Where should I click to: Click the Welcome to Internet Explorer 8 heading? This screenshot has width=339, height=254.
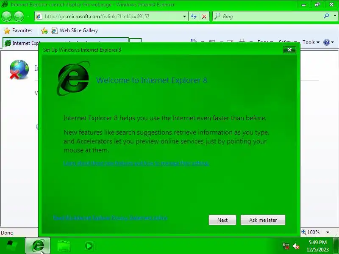152,80
